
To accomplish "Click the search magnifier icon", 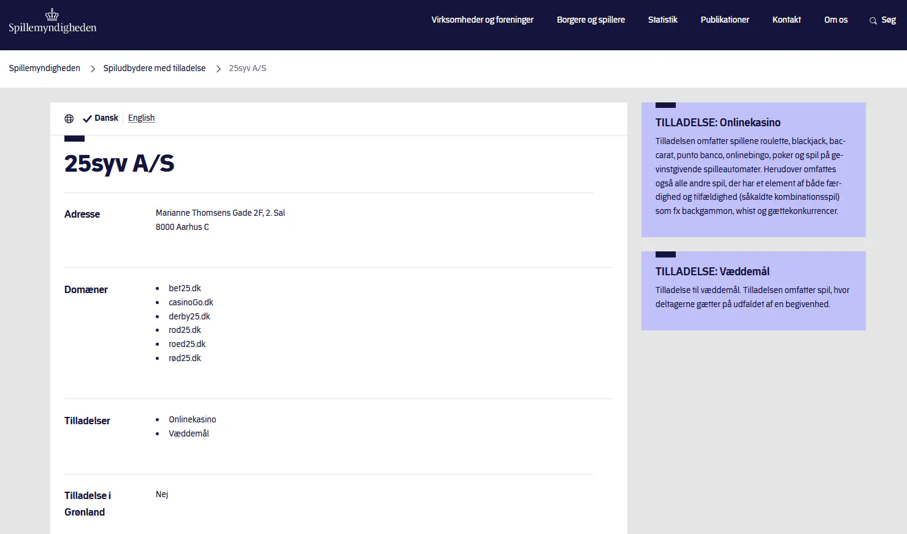I will coord(873,21).
